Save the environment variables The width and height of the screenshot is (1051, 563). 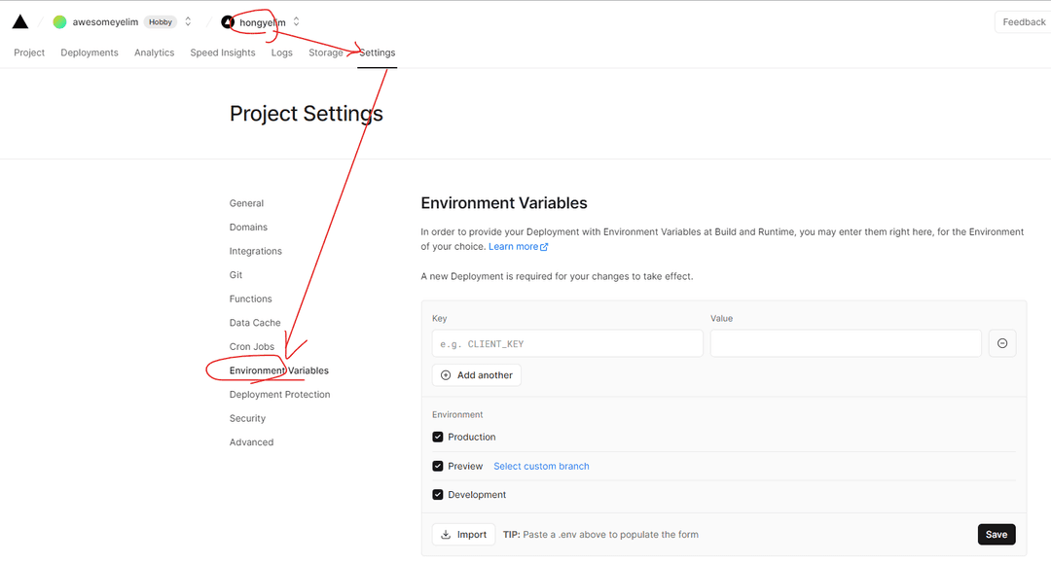[997, 534]
